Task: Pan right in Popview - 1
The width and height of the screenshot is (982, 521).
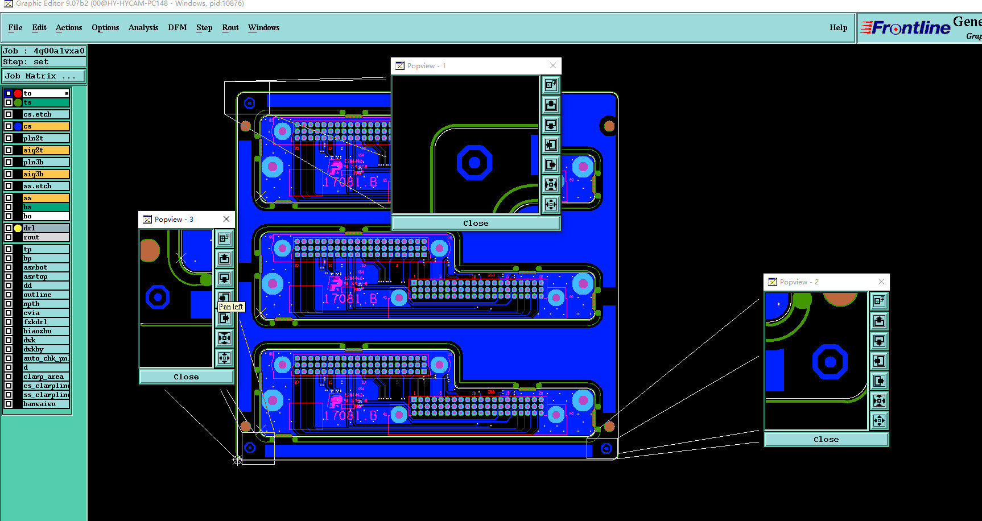Action: click(x=551, y=164)
